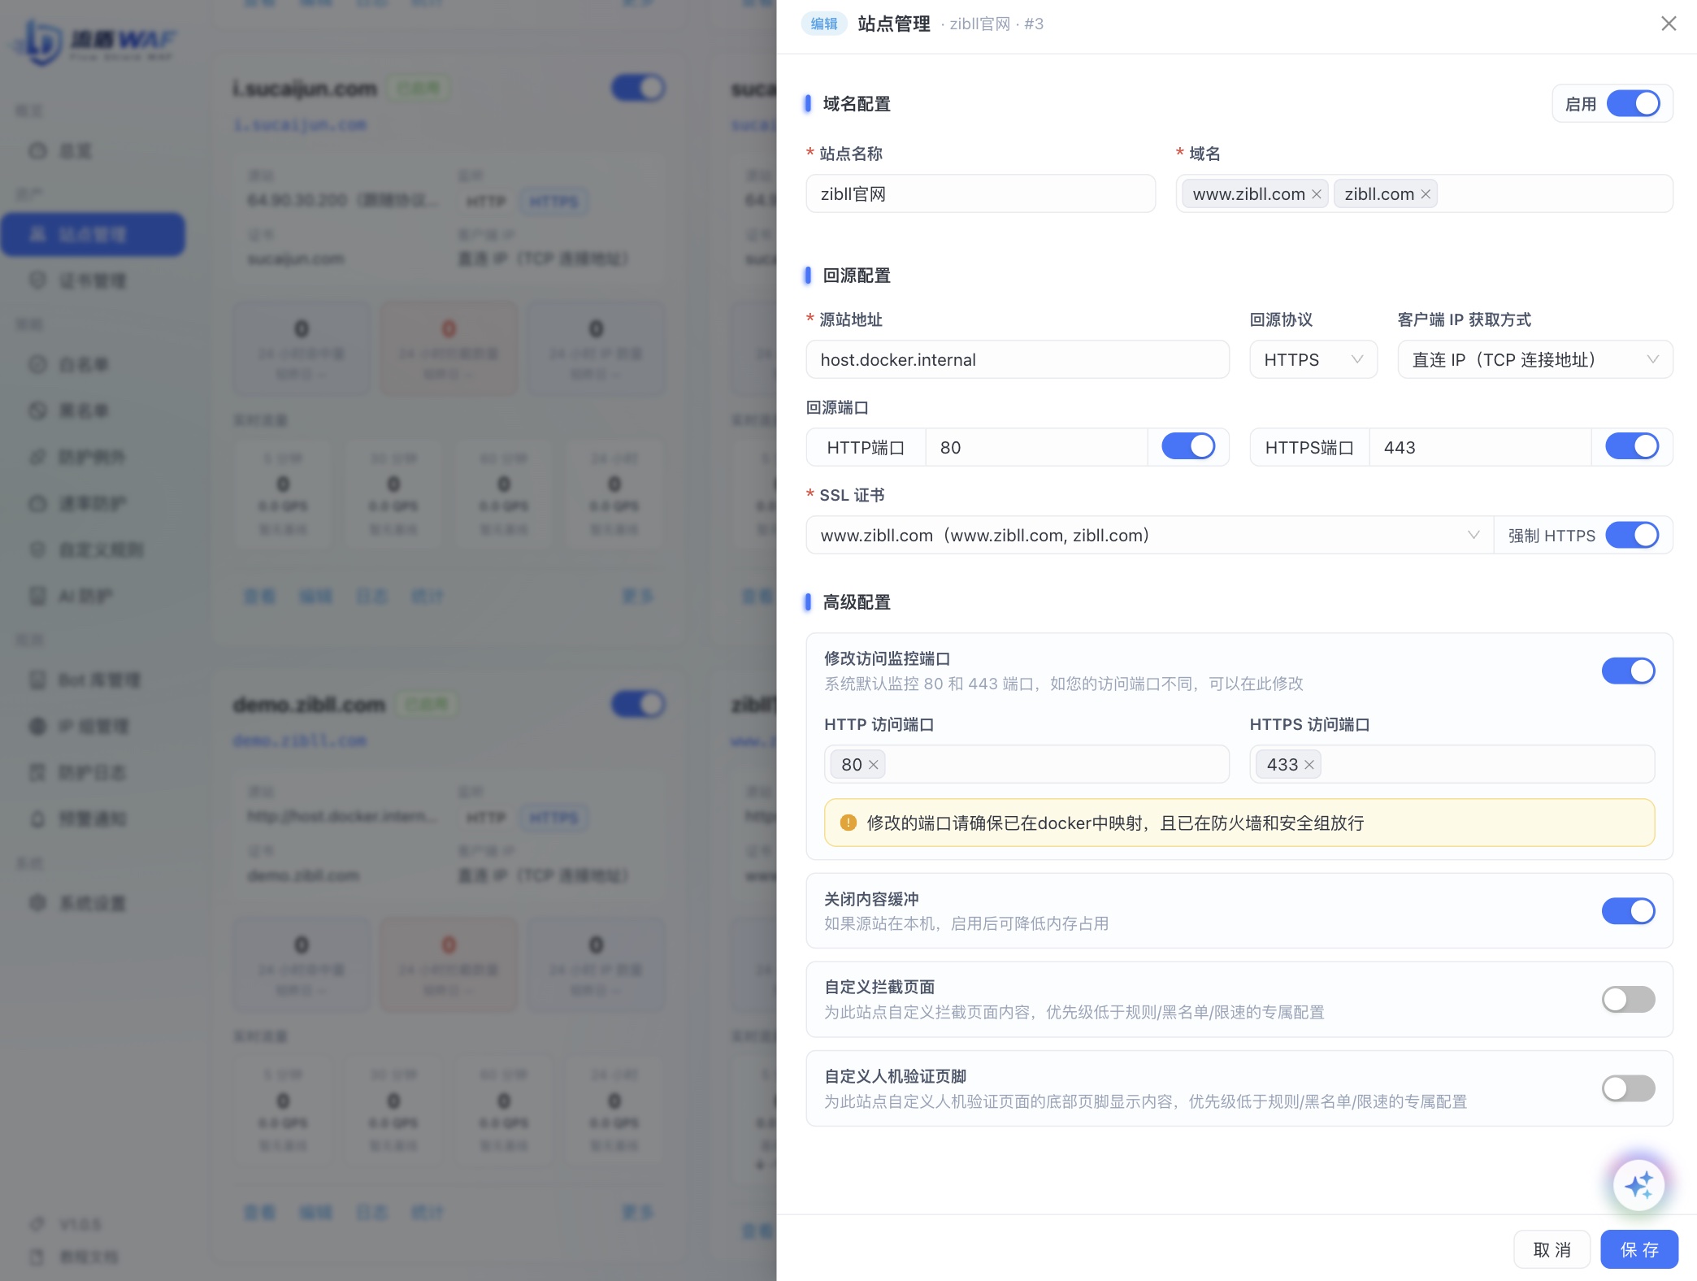Click the WAF logo in the sidebar

tap(96, 42)
